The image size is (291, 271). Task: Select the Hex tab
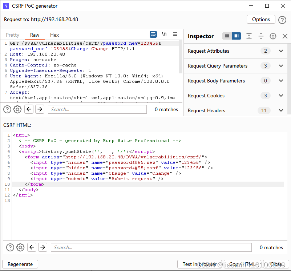[54, 35]
